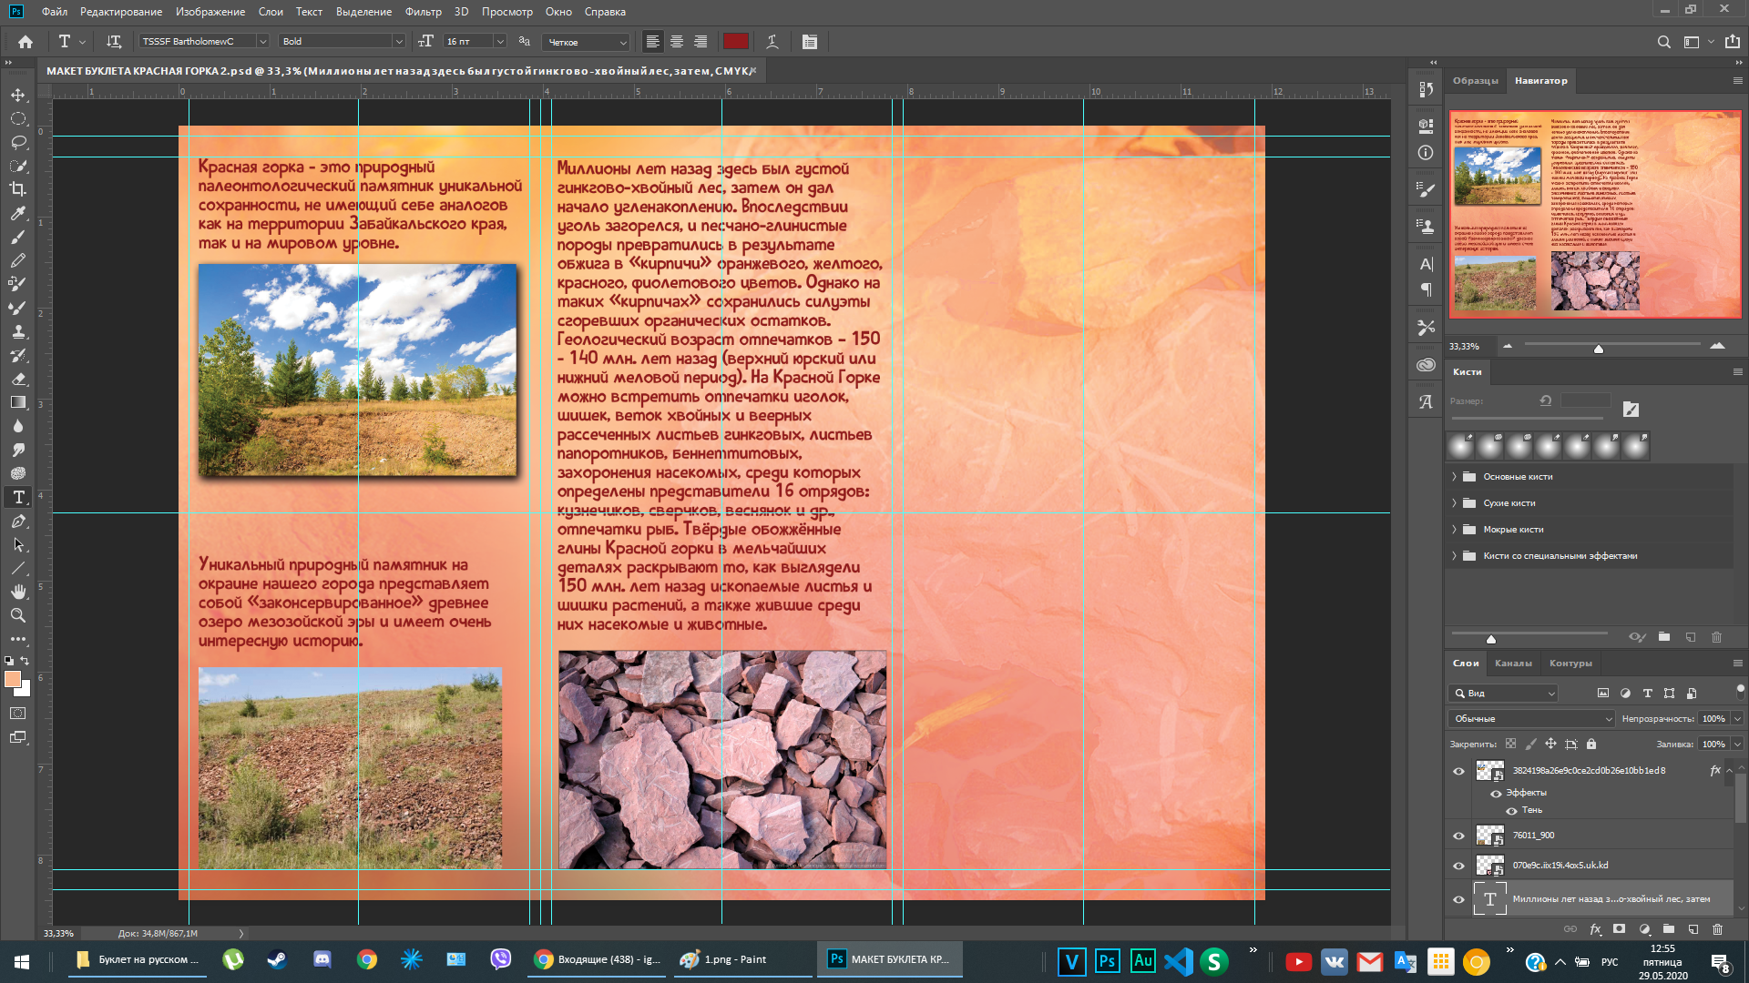This screenshot has width=1749, height=983.
Task: Switch to the Каналы tab
Action: pos(1513,664)
